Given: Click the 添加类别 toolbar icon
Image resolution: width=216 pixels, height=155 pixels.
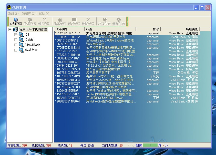Looking at the screenshot, I should [x=16, y=19].
